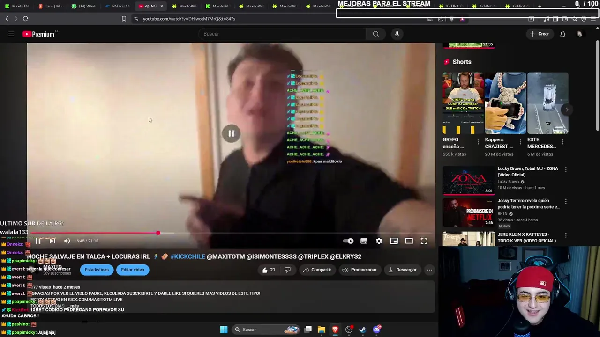This screenshot has width=600, height=337.
Task: Open options for Lucky Brown ZONA video
Action: pyautogui.click(x=566, y=169)
